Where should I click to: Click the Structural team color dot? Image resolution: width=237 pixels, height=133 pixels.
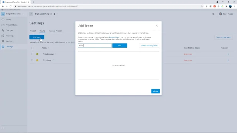[37, 60]
